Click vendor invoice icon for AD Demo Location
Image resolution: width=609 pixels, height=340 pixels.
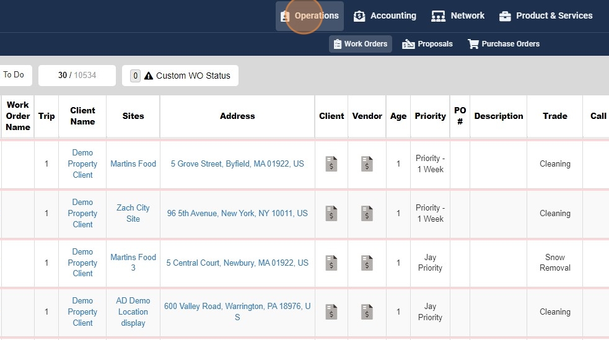(x=367, y=312)
